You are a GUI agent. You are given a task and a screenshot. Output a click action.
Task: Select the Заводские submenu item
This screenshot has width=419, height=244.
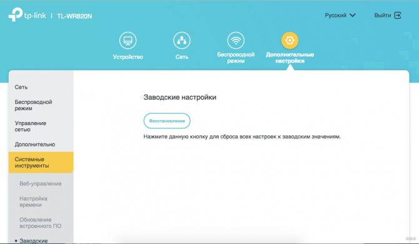point(34,241)
